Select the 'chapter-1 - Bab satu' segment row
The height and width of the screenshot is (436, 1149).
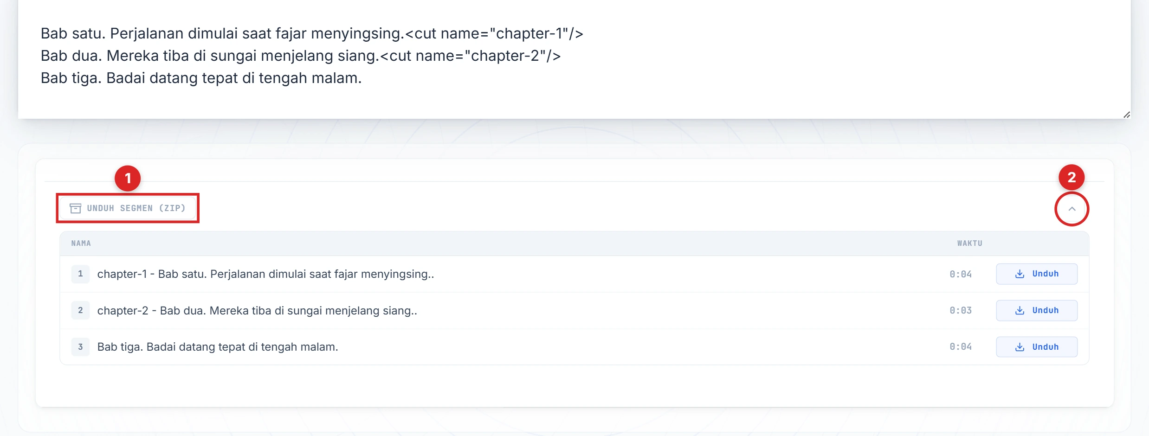pos(265,274)
